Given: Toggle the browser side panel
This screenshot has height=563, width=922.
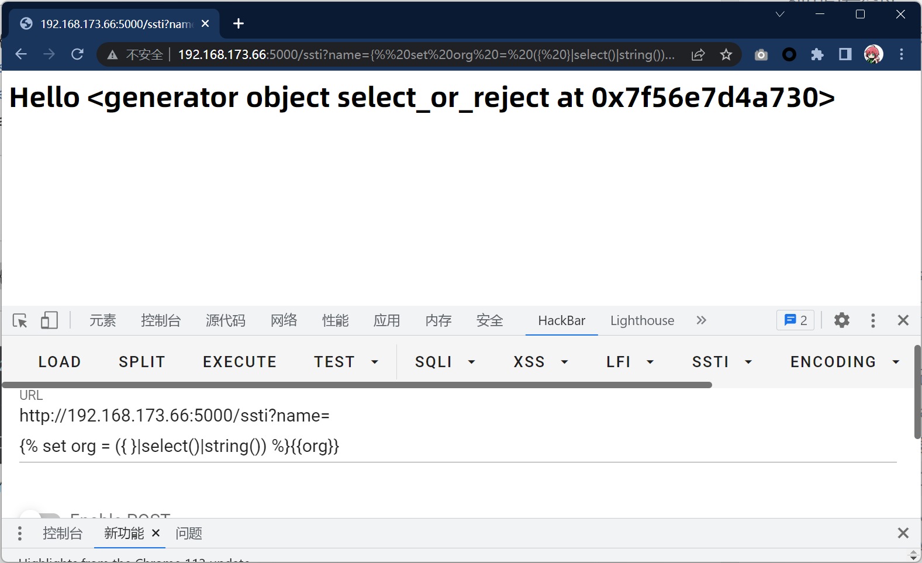Looking at the screenshot, I should click(845, 55).
